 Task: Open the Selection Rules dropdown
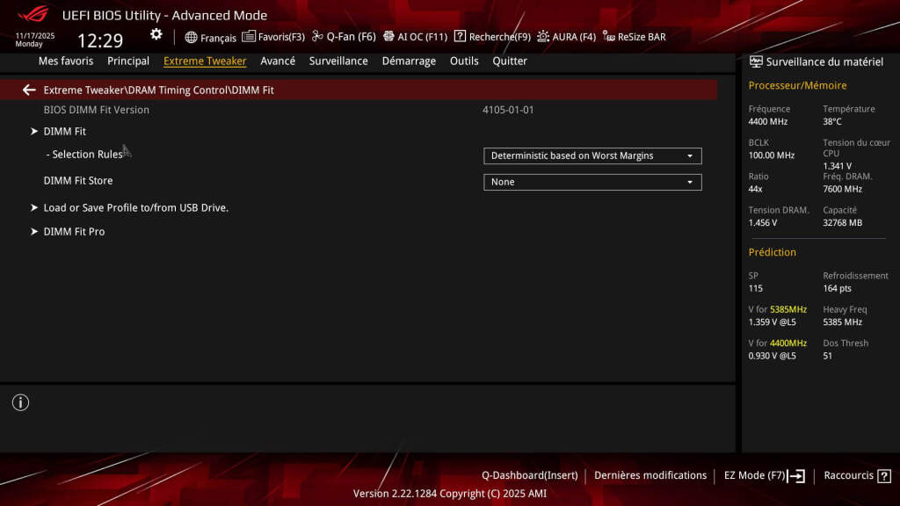tap(592, 155)
